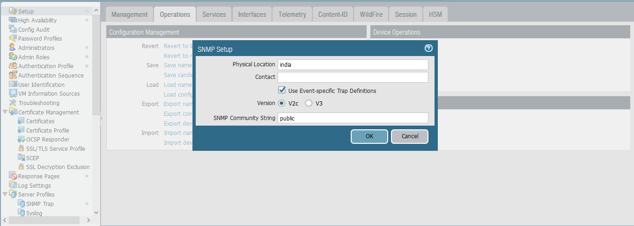Click the SSL/TLS Service Profile lock icon
634x226 pixels.
[x=21, y=148]
